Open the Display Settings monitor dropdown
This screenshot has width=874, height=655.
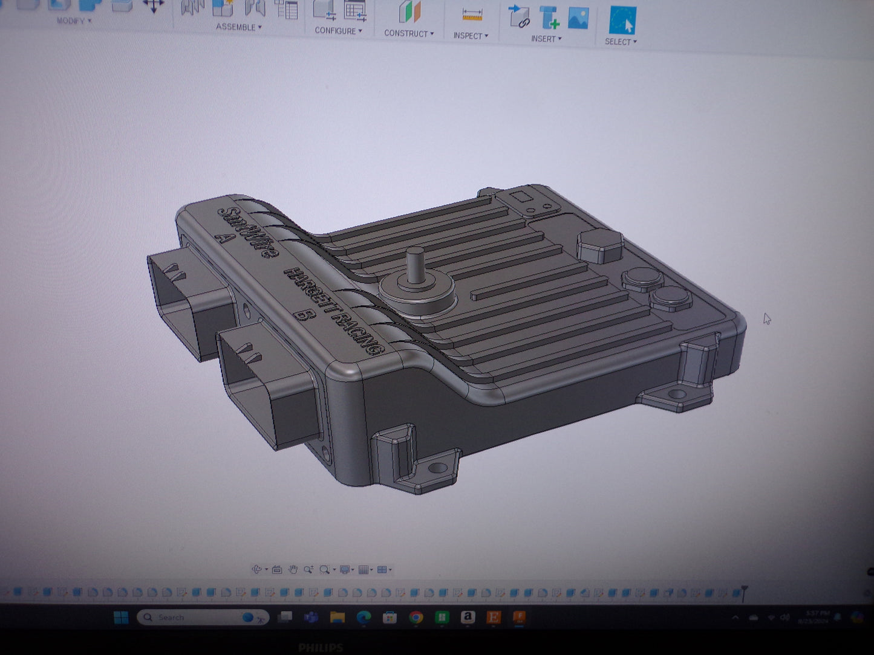tap(347, 569)
